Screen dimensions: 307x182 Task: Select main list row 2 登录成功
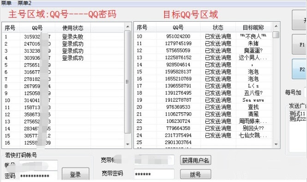[63, 44]
